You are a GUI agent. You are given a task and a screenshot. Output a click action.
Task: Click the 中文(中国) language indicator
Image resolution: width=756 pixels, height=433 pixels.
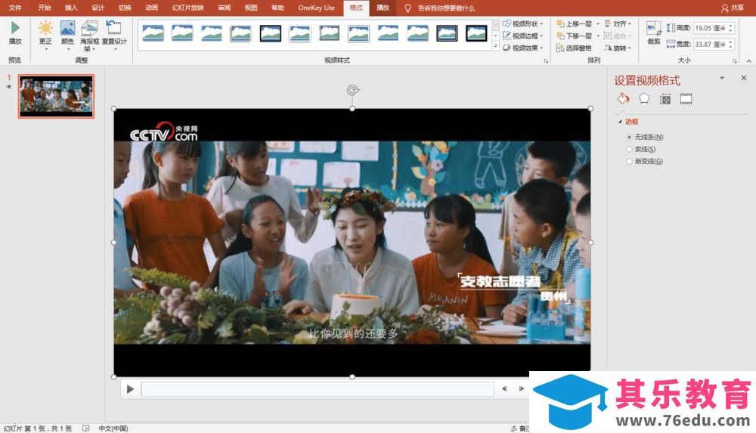[113, 428]
